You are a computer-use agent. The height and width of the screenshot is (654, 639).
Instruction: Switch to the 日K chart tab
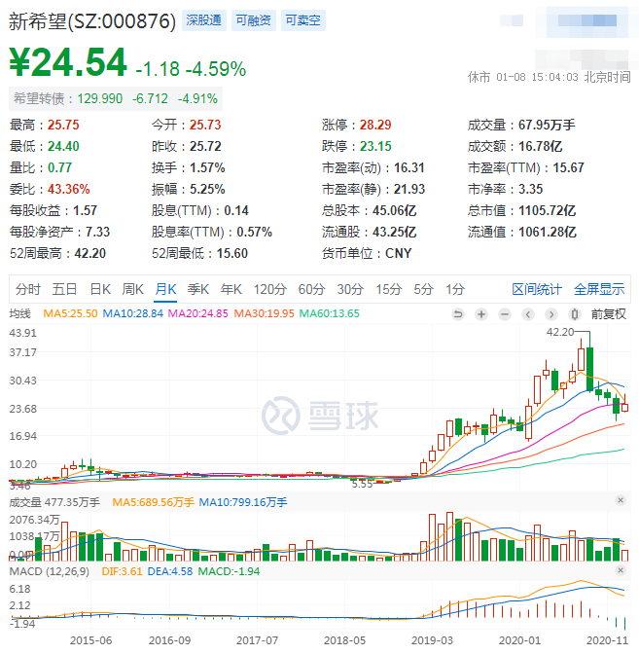[x=100, y=289]
